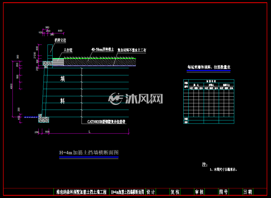The width and height of the screenshot is (271, 198).
Task: Select the table title '每延米墙体填料、拉筋数量表'
Action: (x=209, y=67)
